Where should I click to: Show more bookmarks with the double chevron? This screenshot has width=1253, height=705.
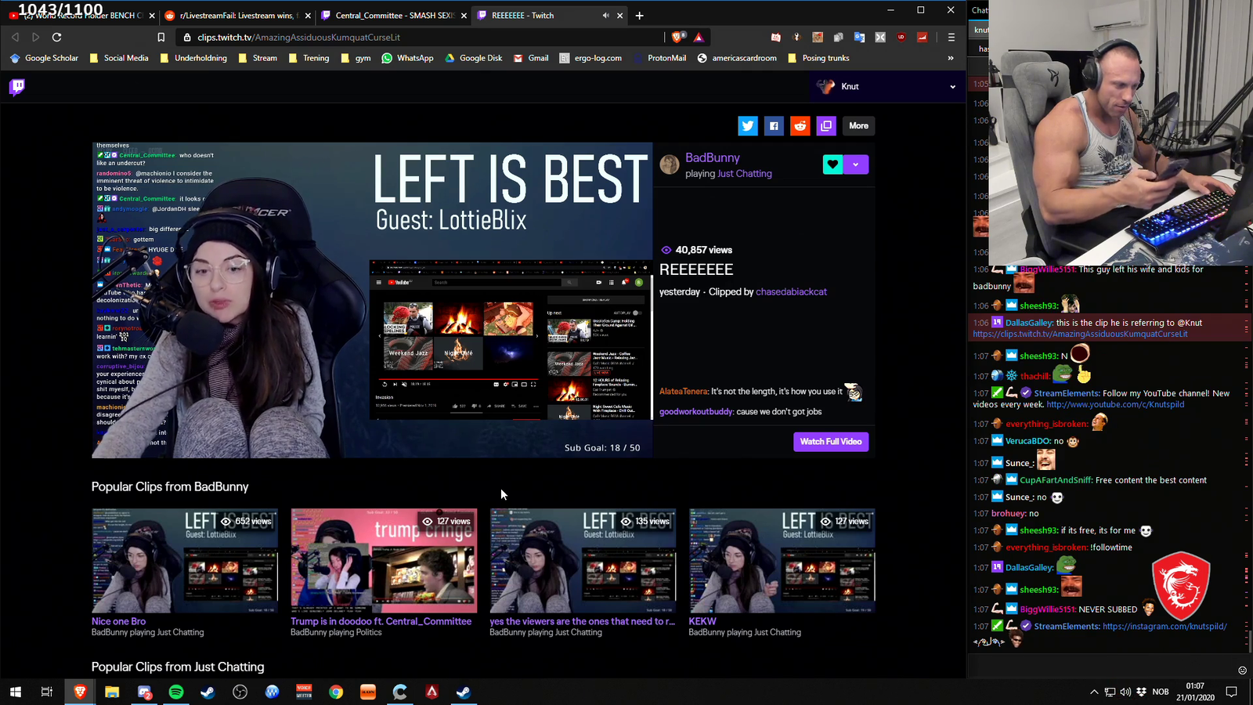tap(951, 58)
